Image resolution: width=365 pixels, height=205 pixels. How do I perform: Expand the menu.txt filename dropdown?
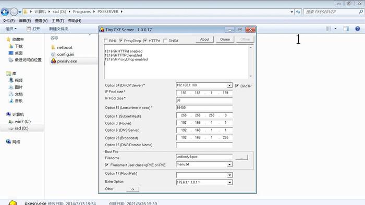click(229, 164)
